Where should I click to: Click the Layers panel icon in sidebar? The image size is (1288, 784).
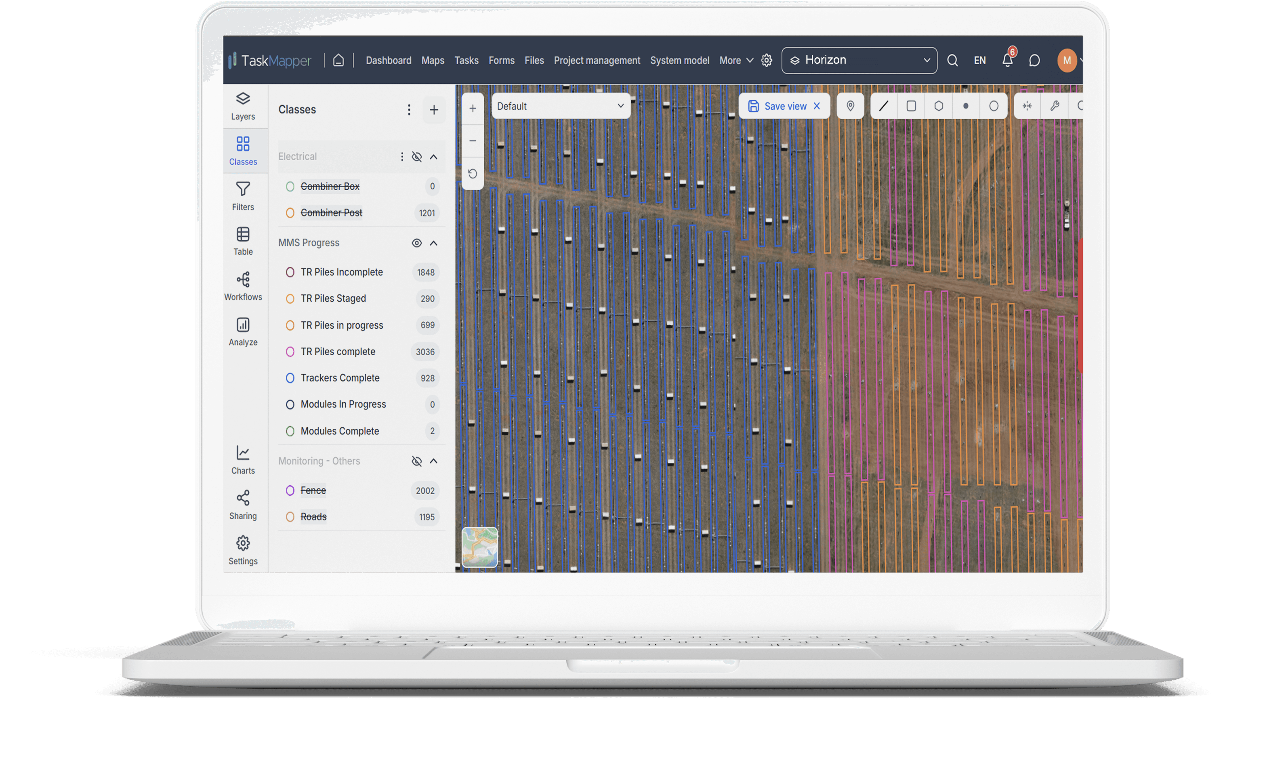pyautogui.click(x=243, y=99)
